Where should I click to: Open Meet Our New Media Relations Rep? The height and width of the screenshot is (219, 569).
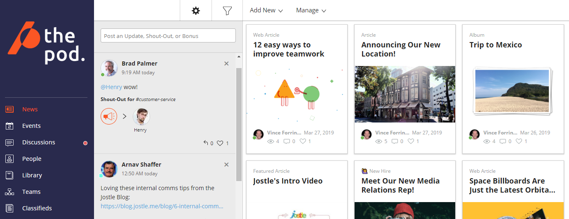click(x=400, y=186)
